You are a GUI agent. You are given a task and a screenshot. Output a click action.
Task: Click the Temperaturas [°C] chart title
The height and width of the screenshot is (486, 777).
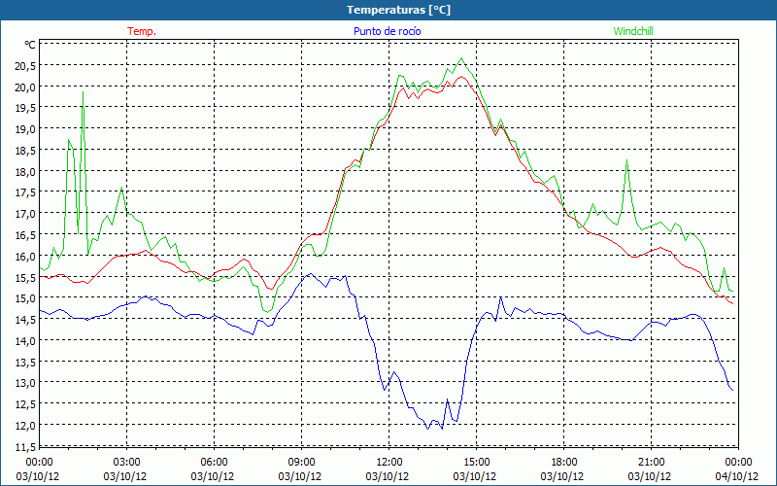tap(398, 10)
